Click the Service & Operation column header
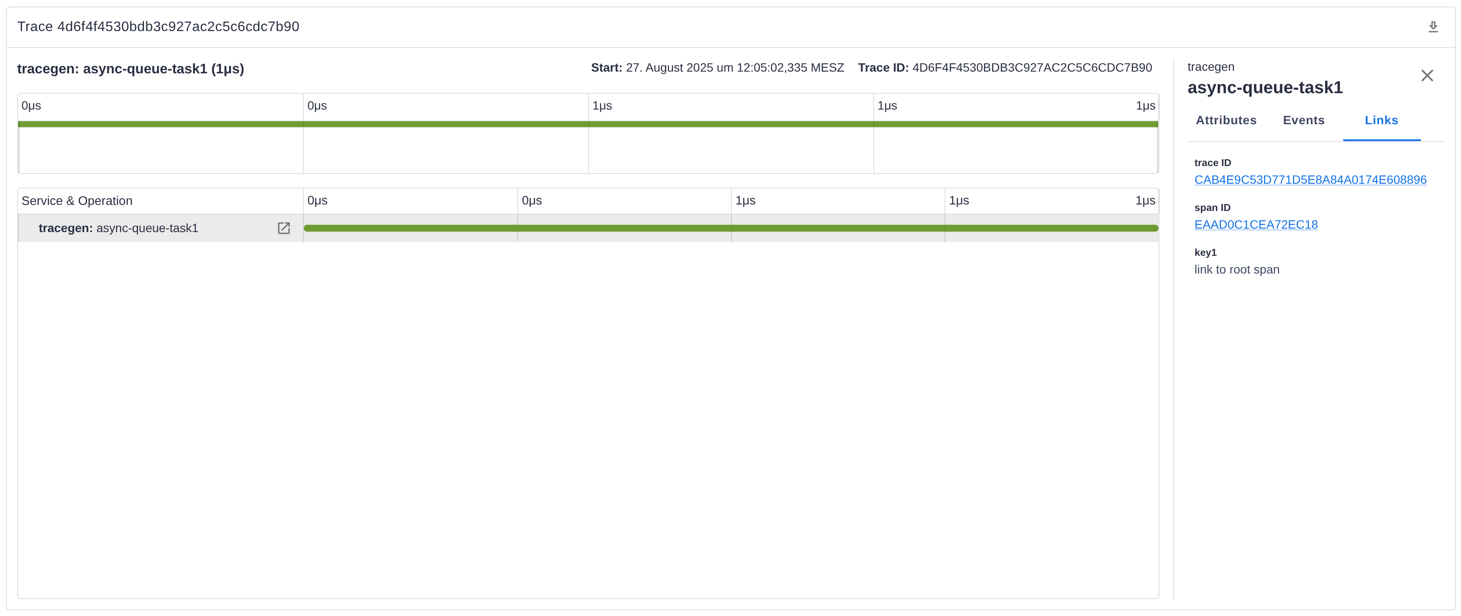1461x616 pixels. 77,201
